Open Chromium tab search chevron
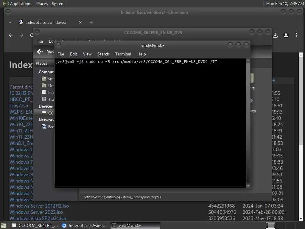305x229 pixels. point(10,22)
